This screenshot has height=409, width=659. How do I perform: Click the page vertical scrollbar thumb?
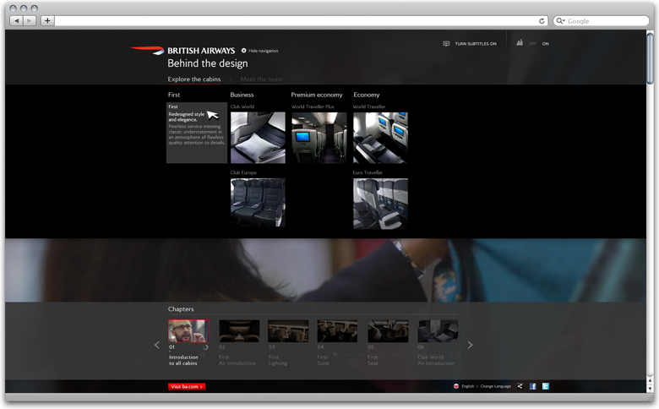click(651, 58)
